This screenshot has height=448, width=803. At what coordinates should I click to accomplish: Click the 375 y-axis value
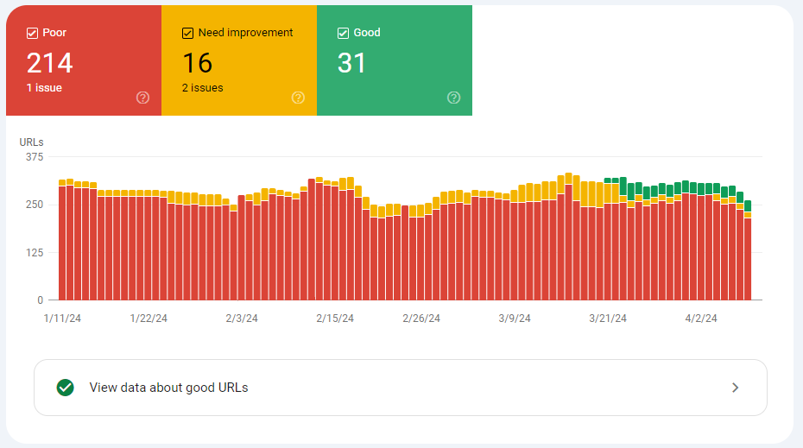click(x=35, y=157)
